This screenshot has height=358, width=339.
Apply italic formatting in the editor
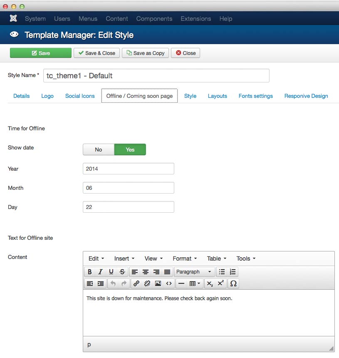tap(100, 272)
